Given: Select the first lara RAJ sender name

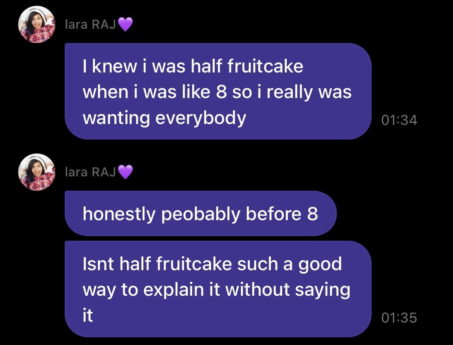Looking at the screenshot, I should [91, 25].
